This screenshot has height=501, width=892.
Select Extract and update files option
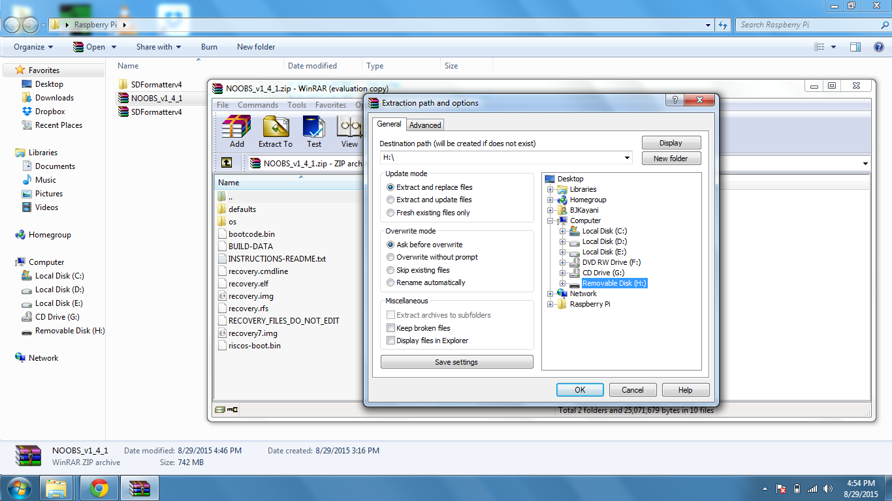pos(429,200)
